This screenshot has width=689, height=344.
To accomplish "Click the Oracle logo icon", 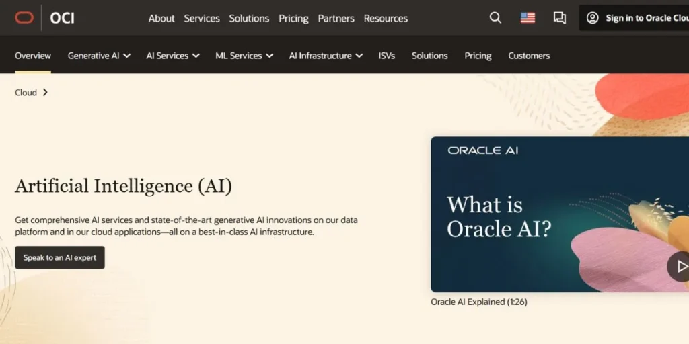I will [x=24, y=18].
